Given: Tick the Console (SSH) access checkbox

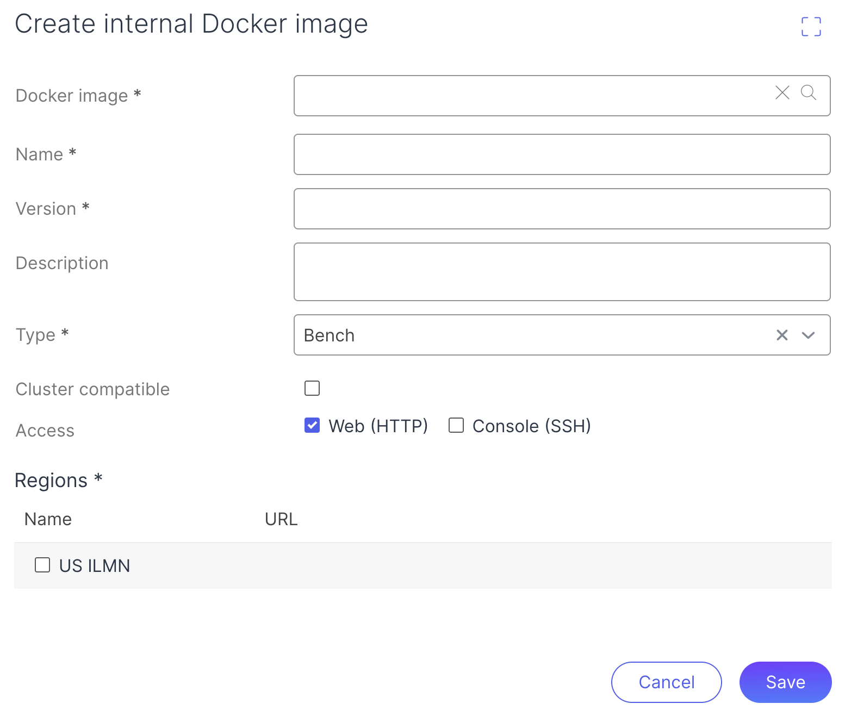Looking at the screenshot, I should [x=456, y=425].
